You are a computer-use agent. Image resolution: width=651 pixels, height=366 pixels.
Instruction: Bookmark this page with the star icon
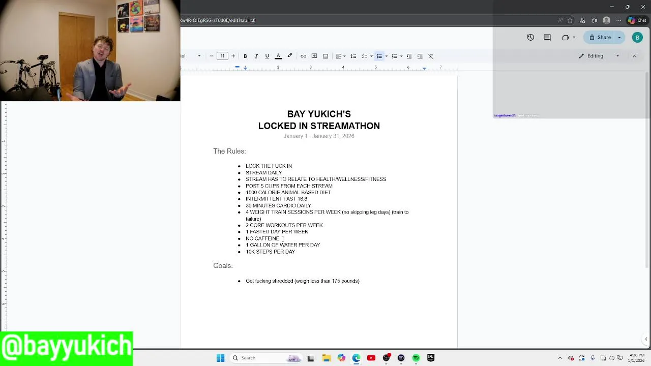point(570,20)
